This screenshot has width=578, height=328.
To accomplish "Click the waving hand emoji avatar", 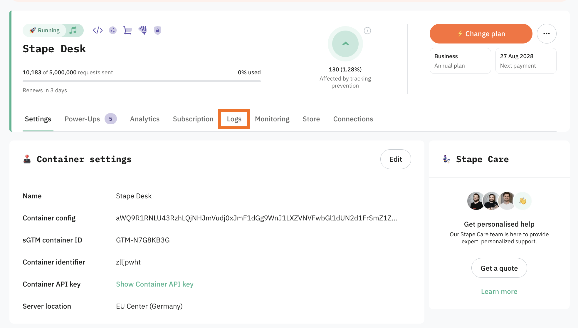I will click(522, 201).
